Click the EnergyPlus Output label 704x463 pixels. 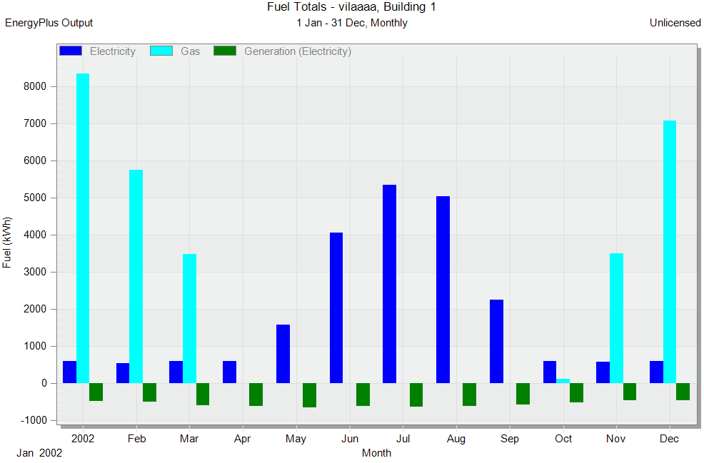click(x=49, y=23)
